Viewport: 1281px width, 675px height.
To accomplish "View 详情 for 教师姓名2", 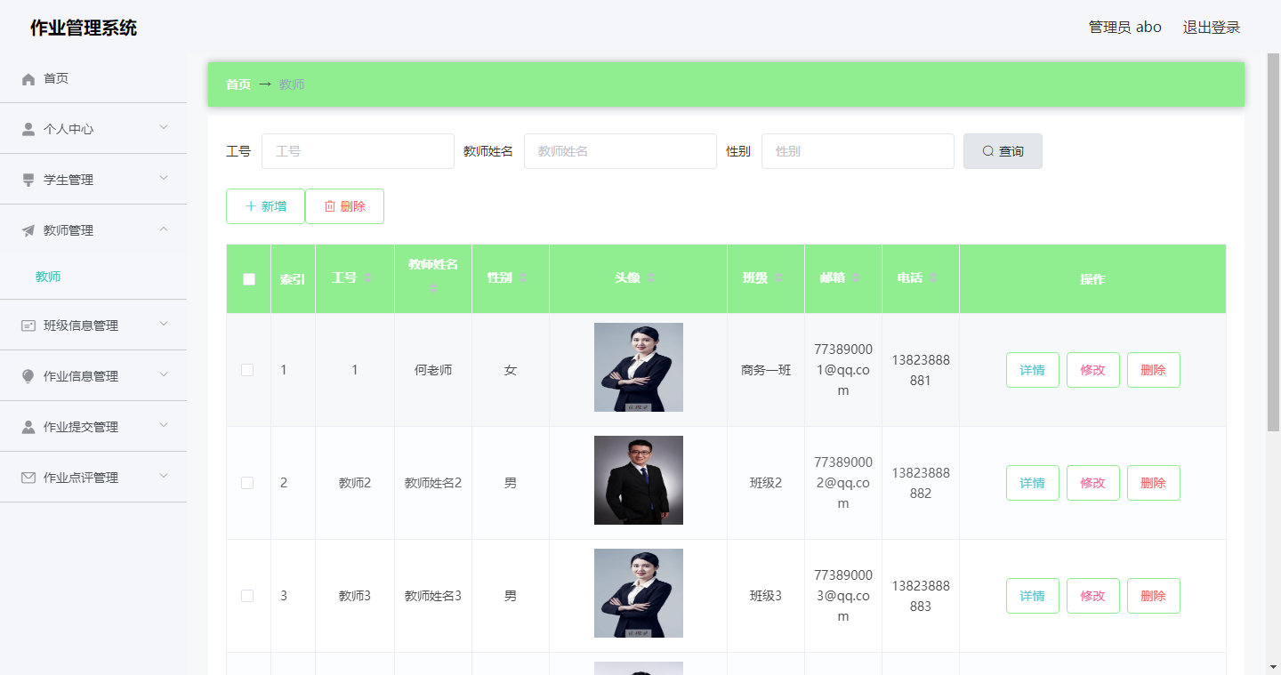I will click(x=1033, y=483).
